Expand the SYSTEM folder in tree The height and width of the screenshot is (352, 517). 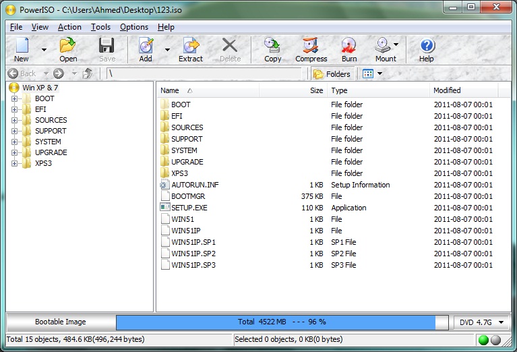coord(14,142)
